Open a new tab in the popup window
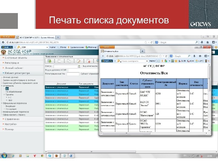Screen dimensions: 218x164 tap(142, 51)
